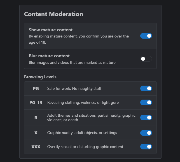The image size is (180, 162).
Task: Click 'Revealing clothing, violence, or light gore' text
Action: [83, 102]
